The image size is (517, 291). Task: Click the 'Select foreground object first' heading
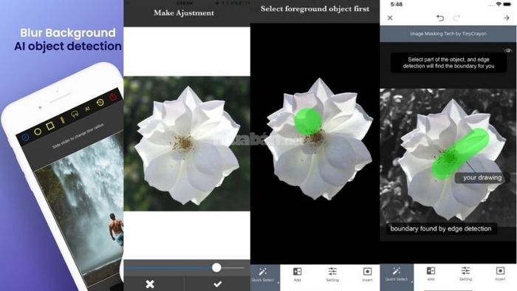315,9
